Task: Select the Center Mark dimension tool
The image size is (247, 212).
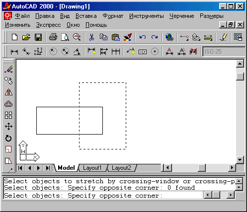Action: tap(155, 52)
